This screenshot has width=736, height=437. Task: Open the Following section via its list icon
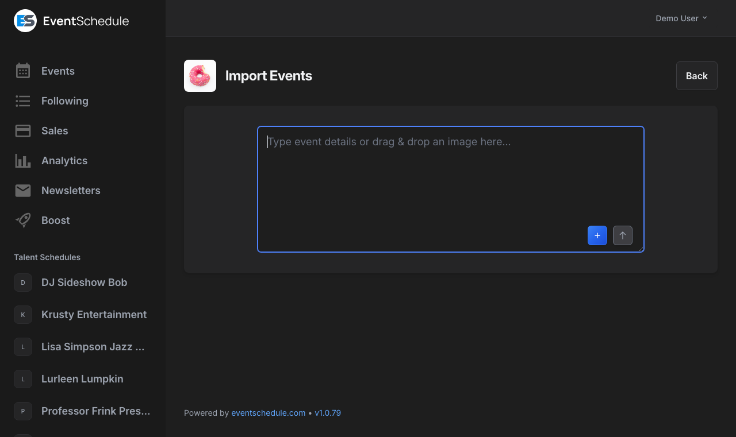pyautogui.click(x=22, y=100)
